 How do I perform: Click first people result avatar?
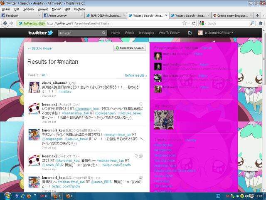[x=158, y=56]
